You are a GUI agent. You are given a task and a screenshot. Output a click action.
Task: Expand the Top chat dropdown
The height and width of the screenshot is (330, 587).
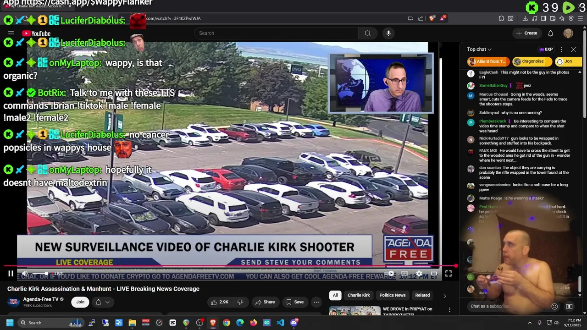tap(479, 49)
